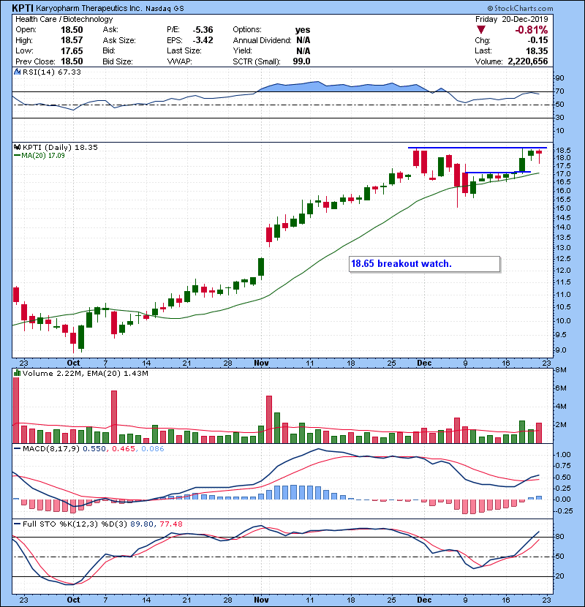Click the MACD(8,17,9) legend line marker

17,449
